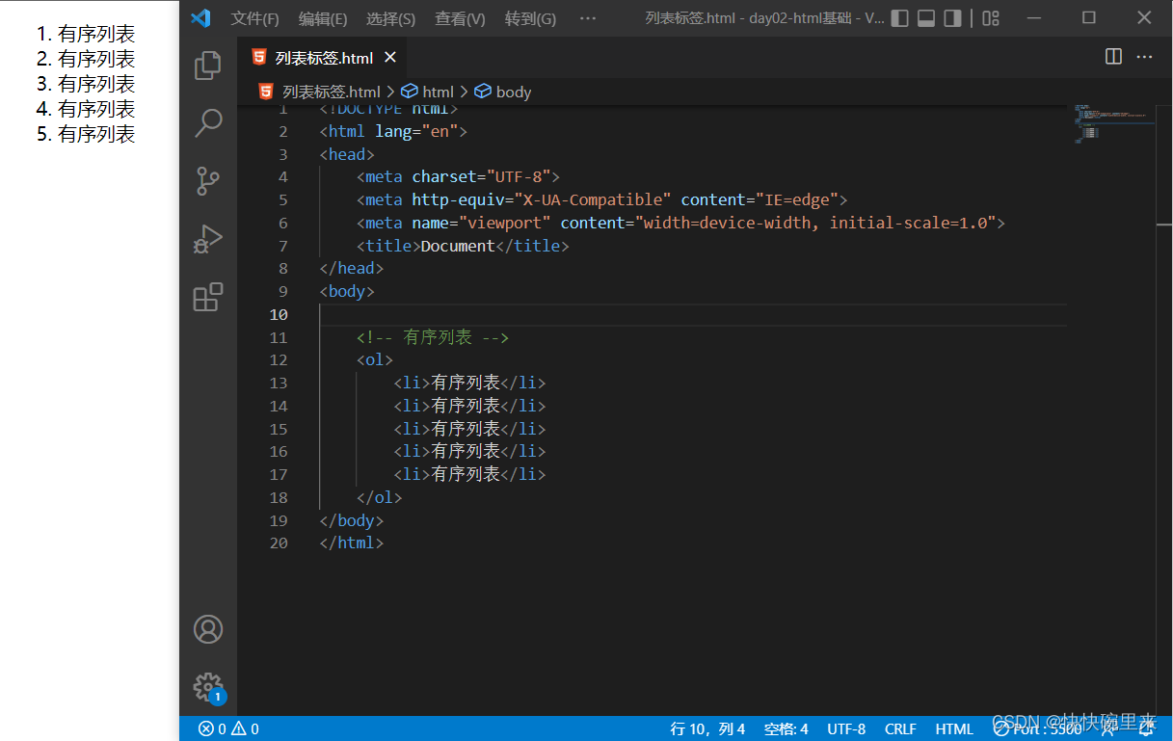This screenshot has height=741, width=1173.
Task: Click the <head> opening tag on line 3
Action: [347, 154]
